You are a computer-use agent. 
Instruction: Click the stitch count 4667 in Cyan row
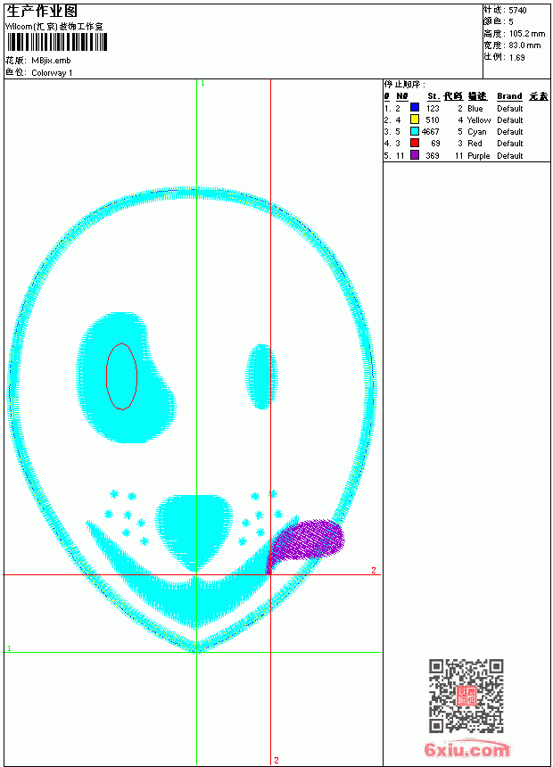click(x=431, y=132)
